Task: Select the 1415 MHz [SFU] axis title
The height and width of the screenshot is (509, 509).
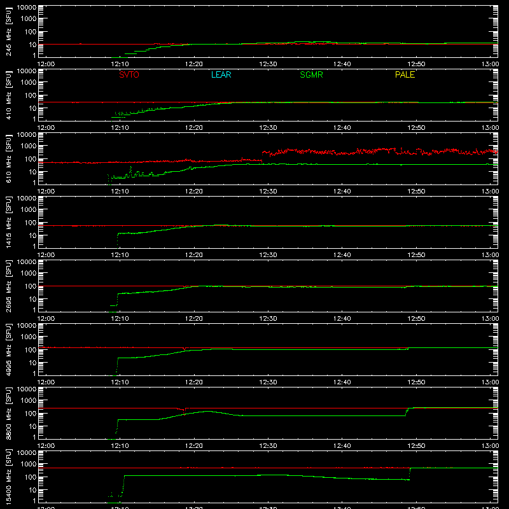Action: (x=9, y=222)
